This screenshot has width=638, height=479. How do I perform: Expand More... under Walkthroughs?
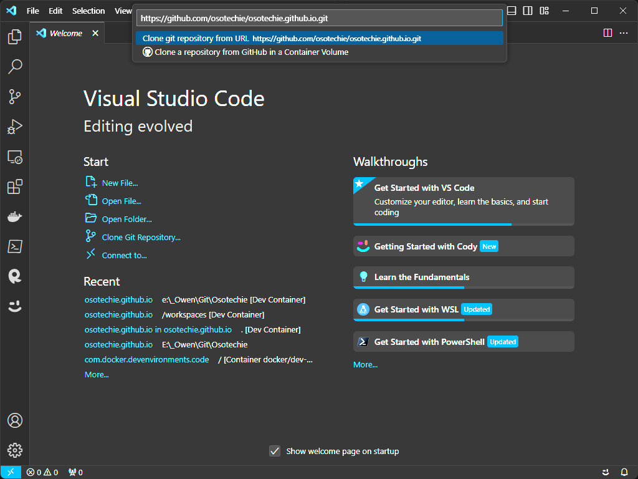coord(365,364)
